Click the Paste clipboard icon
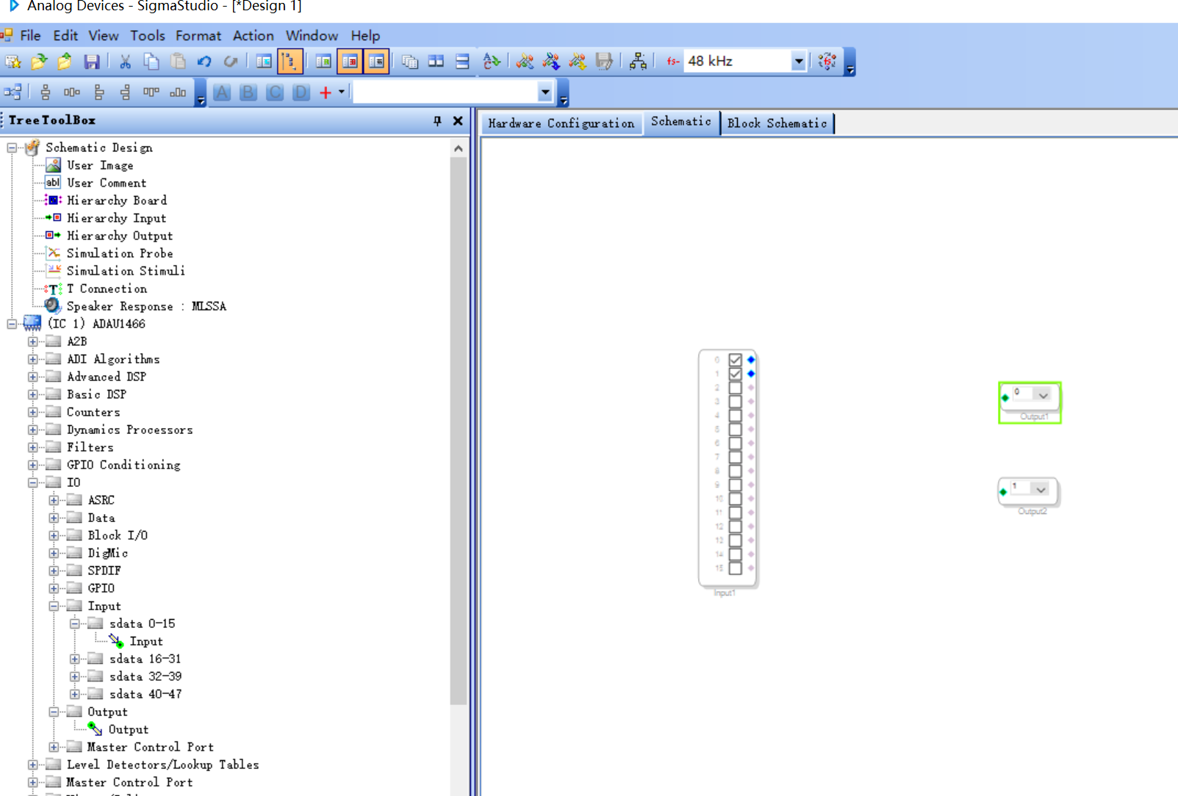1178x796 pixels. tap(178, 62)
